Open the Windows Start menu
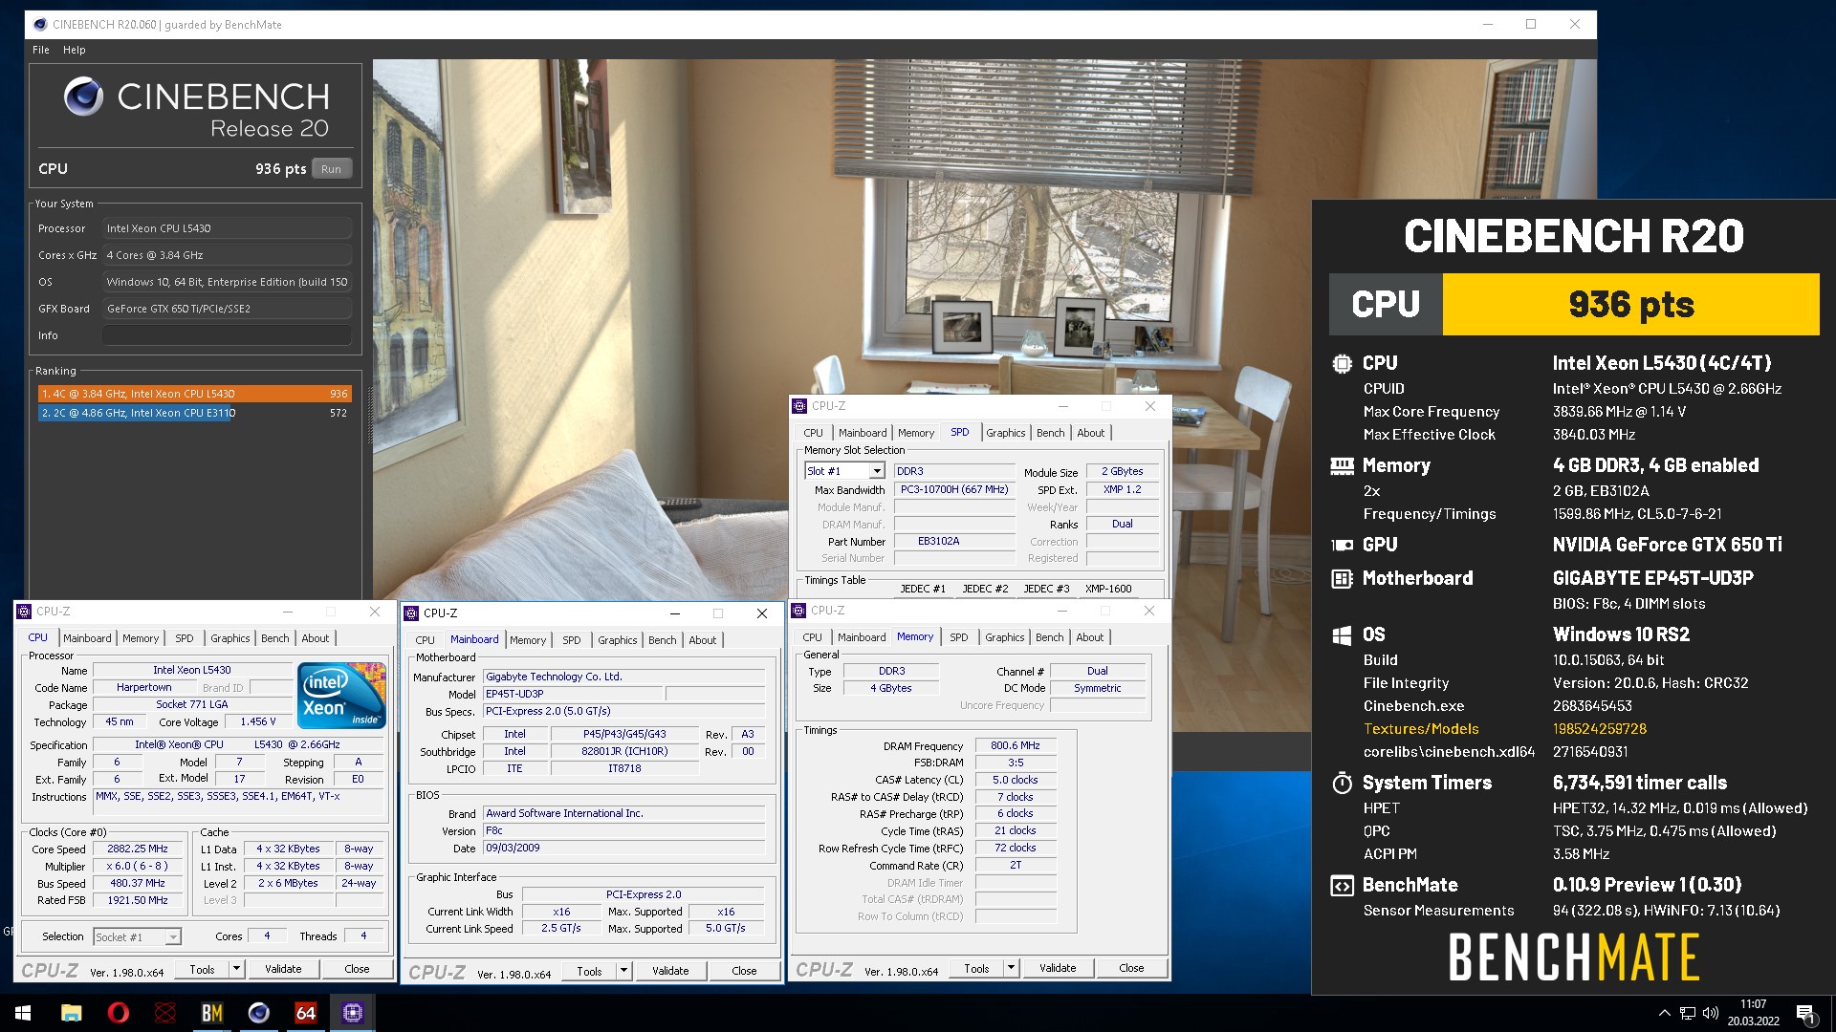Screen dimensions: 1836x1032 click(x=23, y=1013)
